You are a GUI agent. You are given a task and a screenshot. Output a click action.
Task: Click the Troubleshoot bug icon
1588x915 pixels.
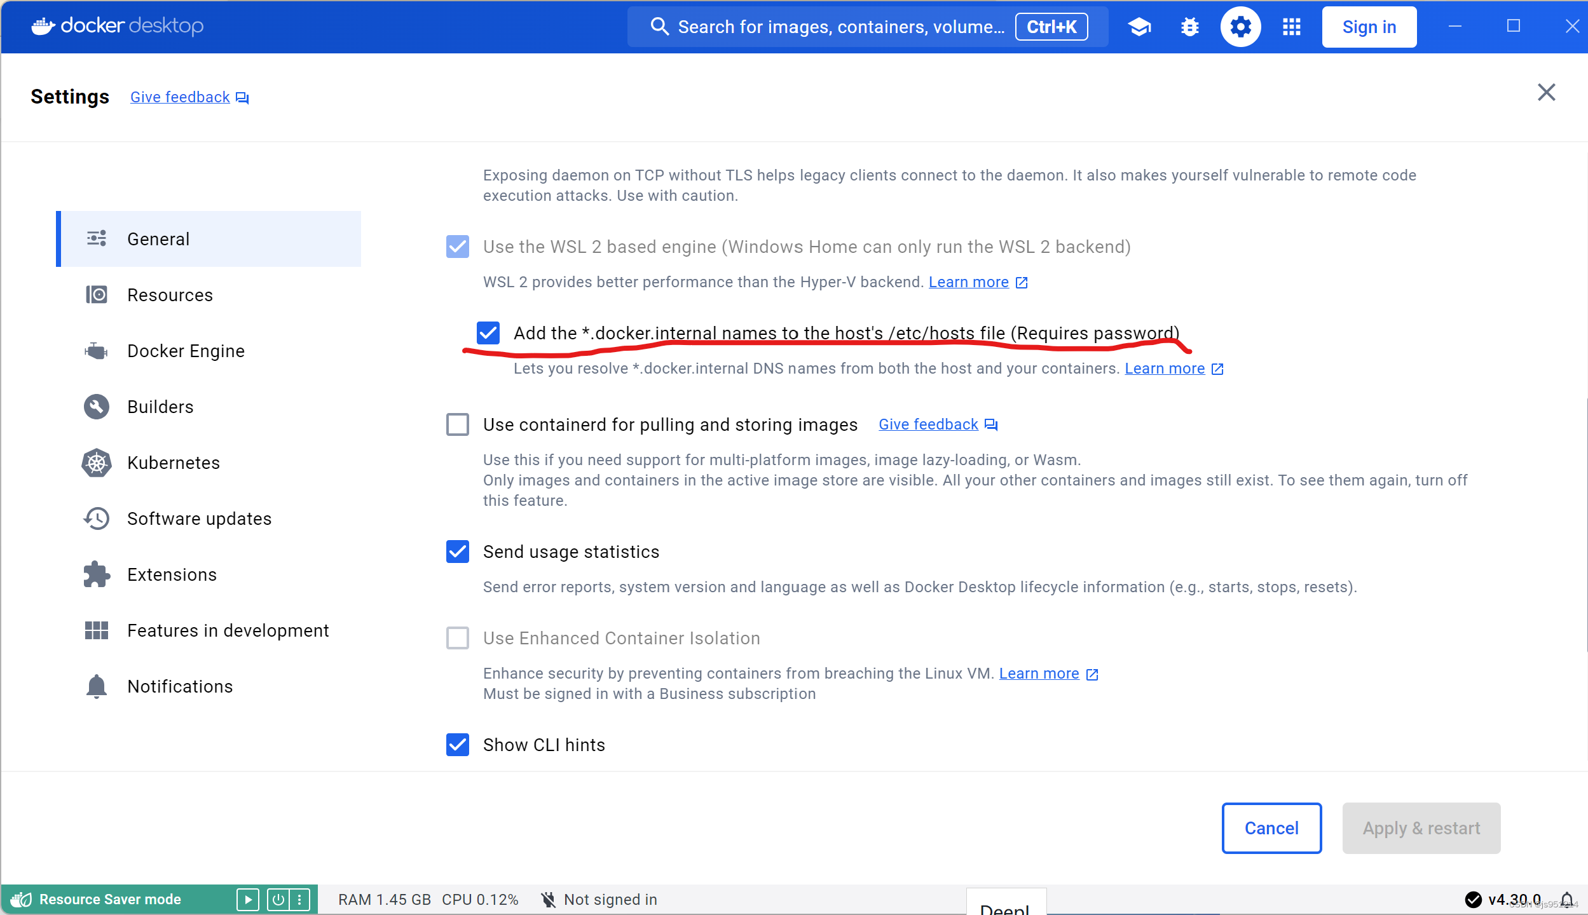point(1189,27)
